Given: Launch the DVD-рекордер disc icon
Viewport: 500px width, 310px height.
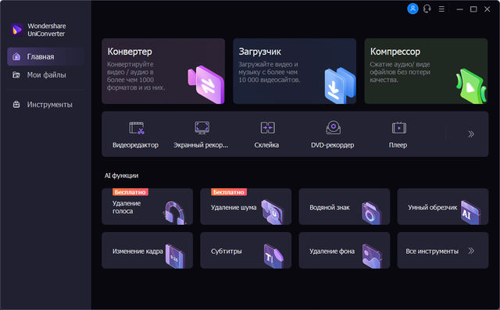Looking at the screenshot, I should (x=334, y=127).
